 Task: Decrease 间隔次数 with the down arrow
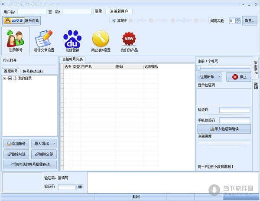[x=238, y=22]
